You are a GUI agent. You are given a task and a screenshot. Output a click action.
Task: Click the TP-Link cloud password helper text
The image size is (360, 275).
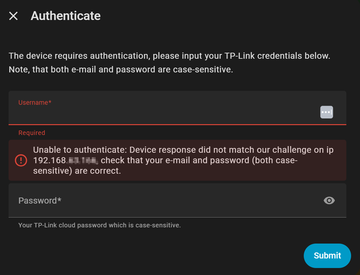pos(99,225)
